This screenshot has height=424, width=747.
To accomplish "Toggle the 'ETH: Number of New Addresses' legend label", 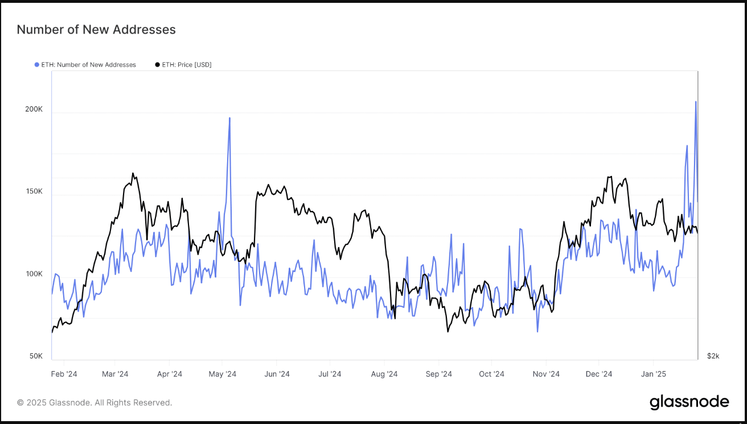I will click(x=89, y=65).
